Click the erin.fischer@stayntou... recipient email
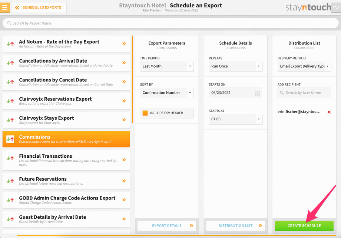 tap(299, 112)
